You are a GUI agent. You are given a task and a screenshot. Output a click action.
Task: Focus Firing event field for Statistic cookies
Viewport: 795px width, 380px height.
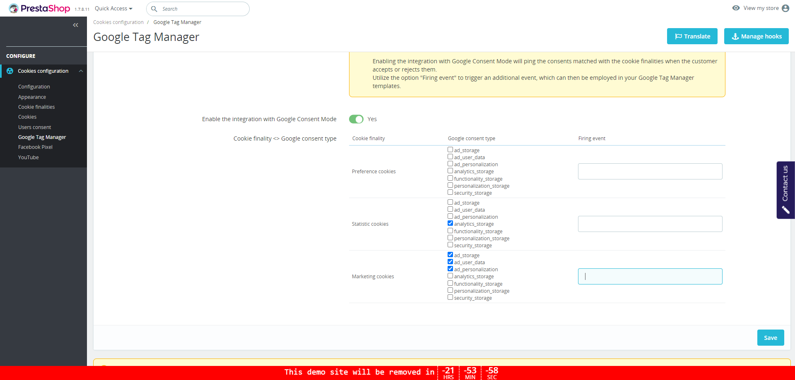[x=650, y=224]
